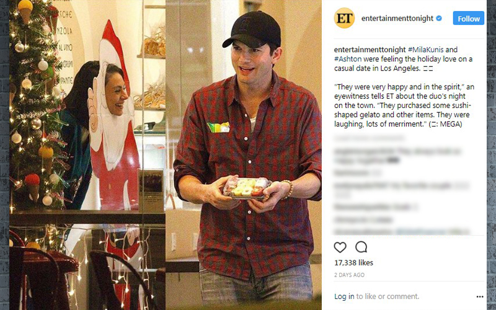Click the speech bubble comment icon
This screenshot has width=496, height=310.
pos(361,247)
